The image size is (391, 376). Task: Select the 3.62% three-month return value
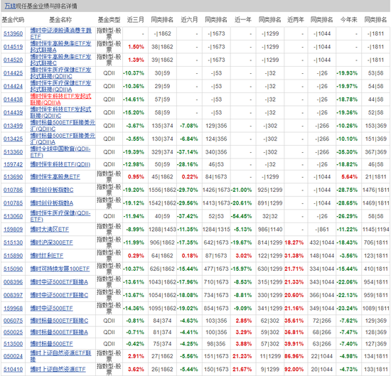pyautogui.click(x=136, y=370)
